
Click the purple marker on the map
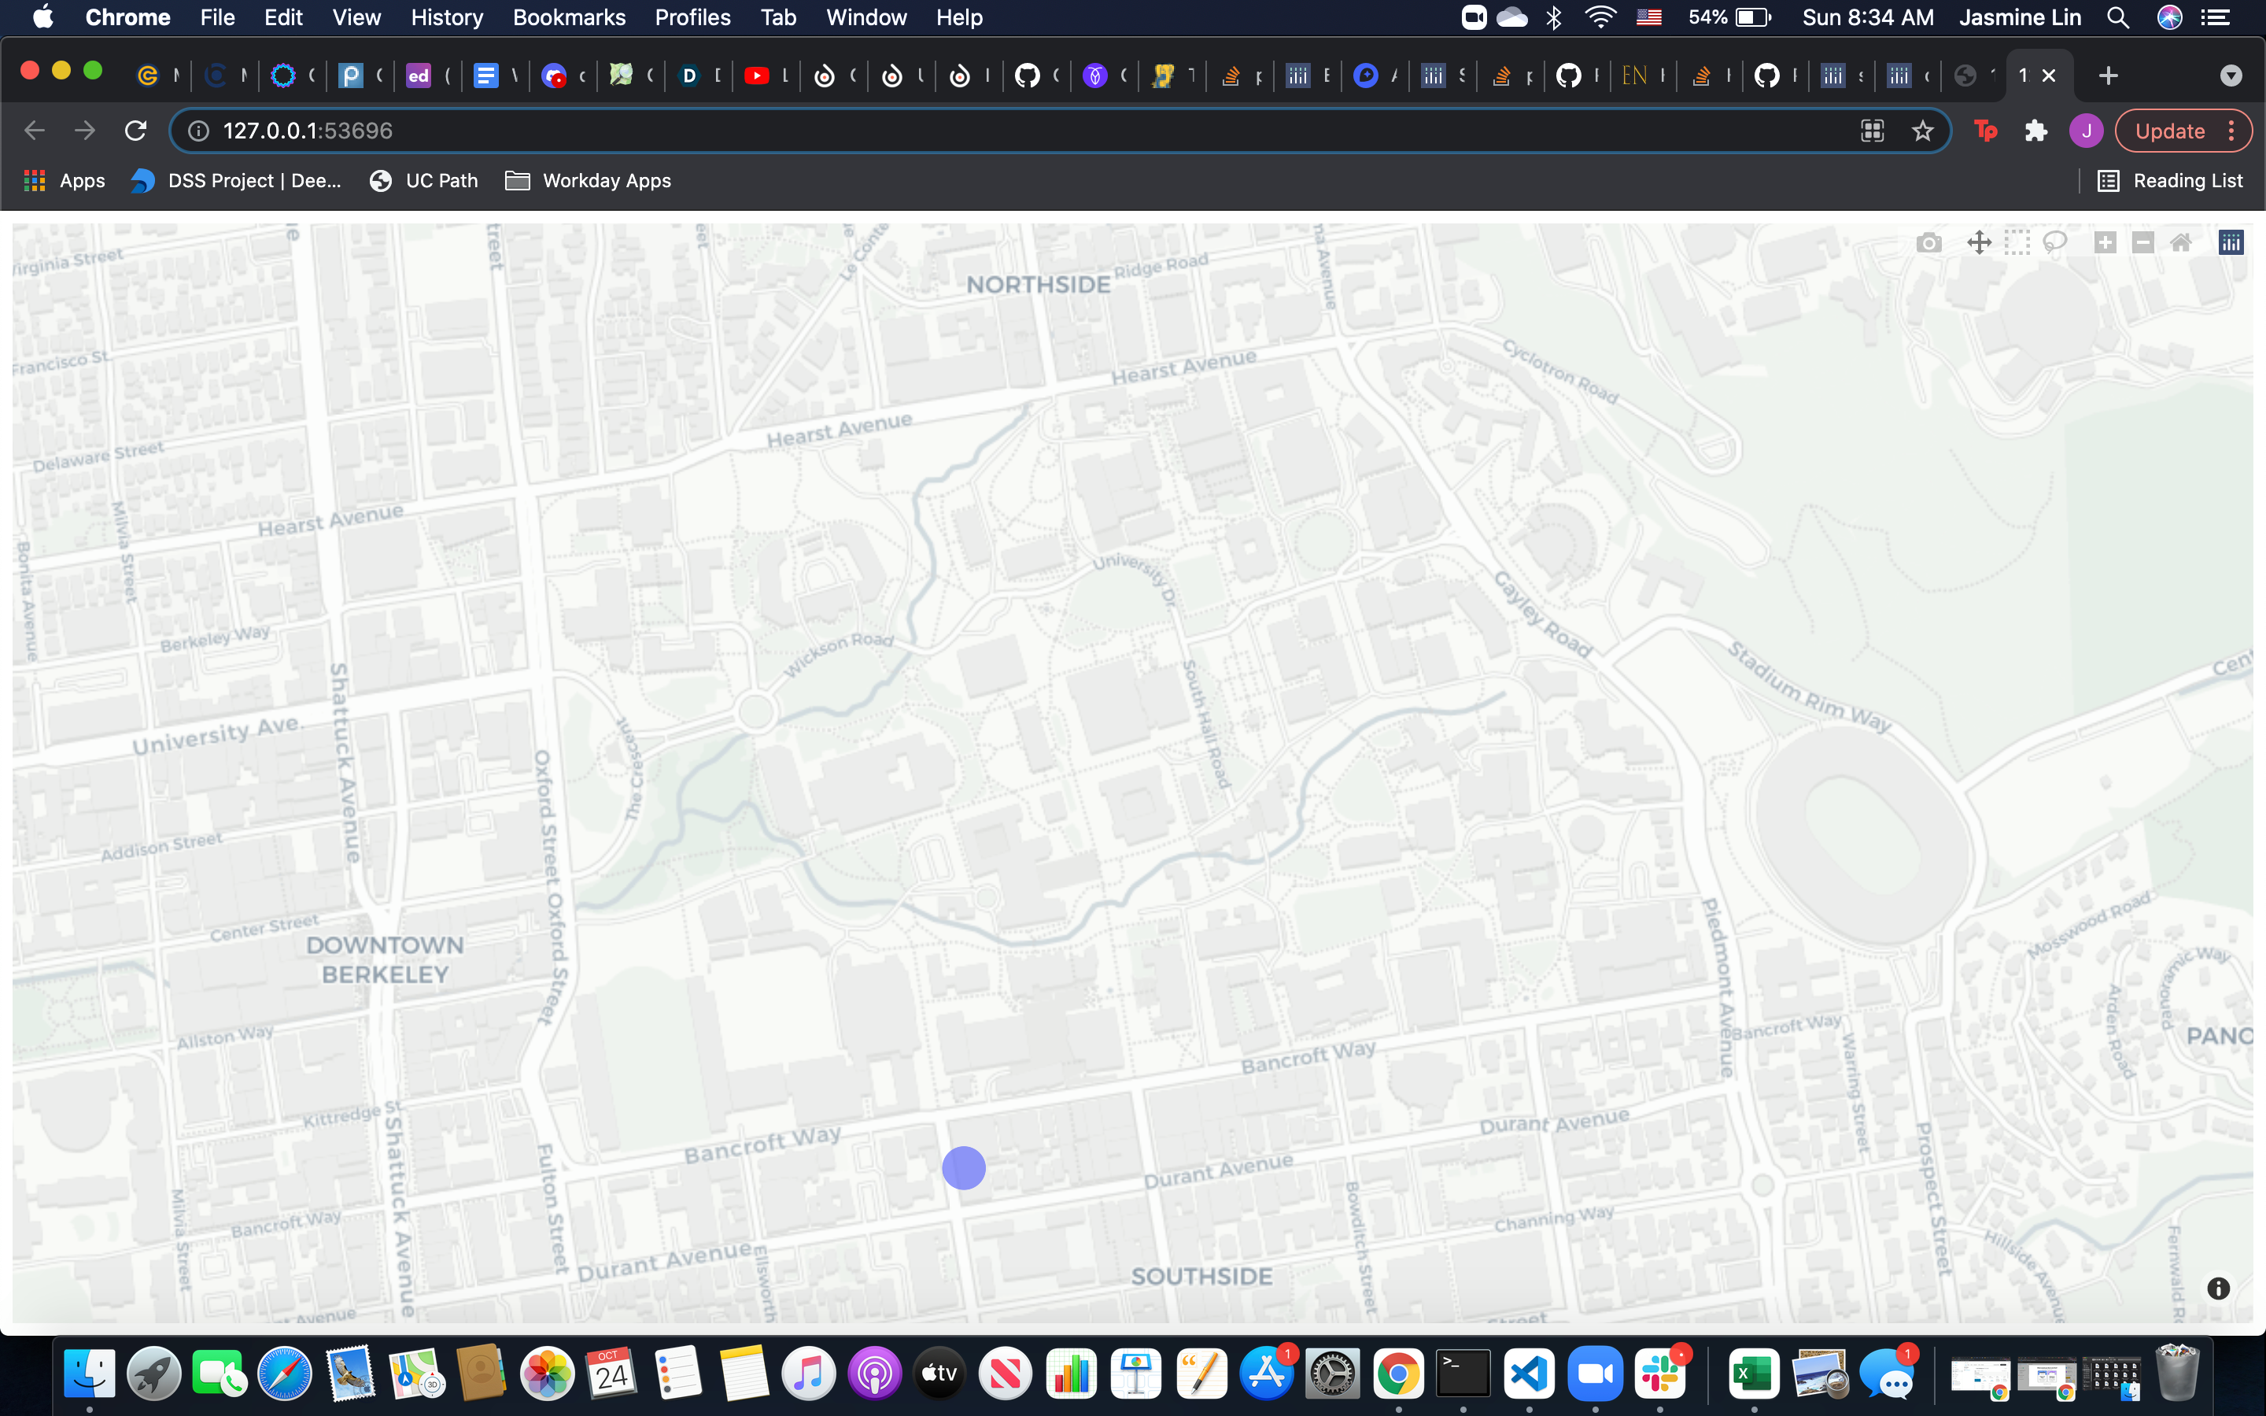[964, 1168]
